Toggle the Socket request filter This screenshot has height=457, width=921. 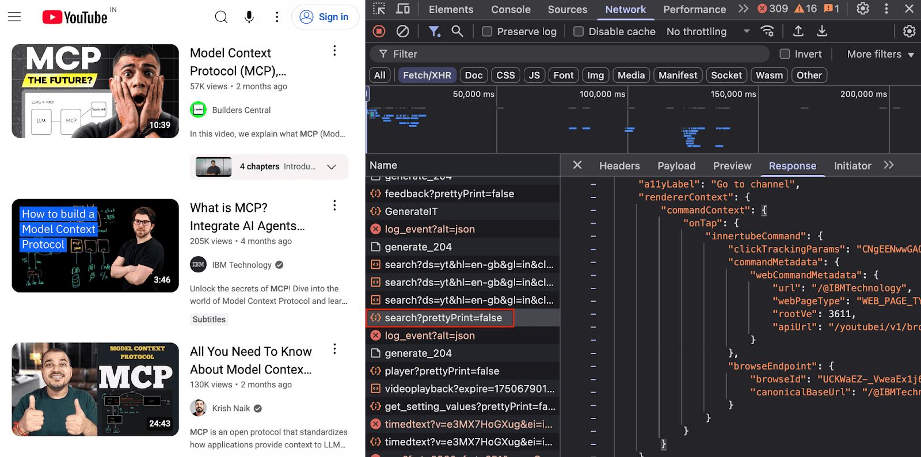coord(726,75)
